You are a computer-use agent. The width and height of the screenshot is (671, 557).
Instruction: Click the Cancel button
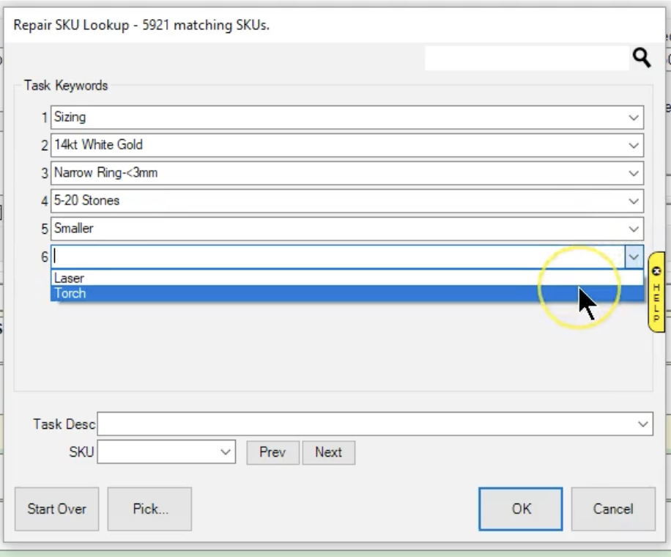pos(612,509)
